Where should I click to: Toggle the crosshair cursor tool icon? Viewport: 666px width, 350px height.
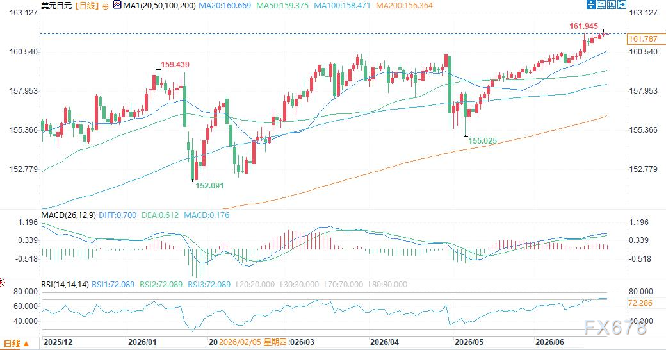591,4
